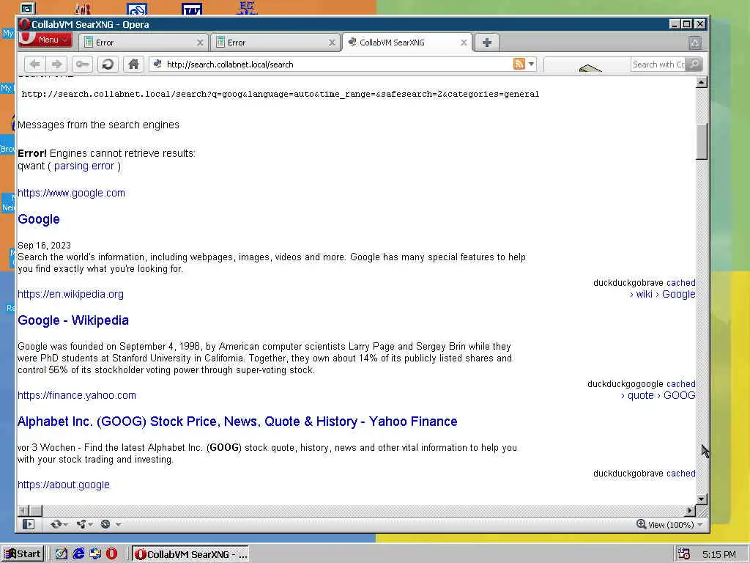This screenshot has height=563, width=750.
Task: Open the https://en.wikipedia.org URL link
Action: 70,294
